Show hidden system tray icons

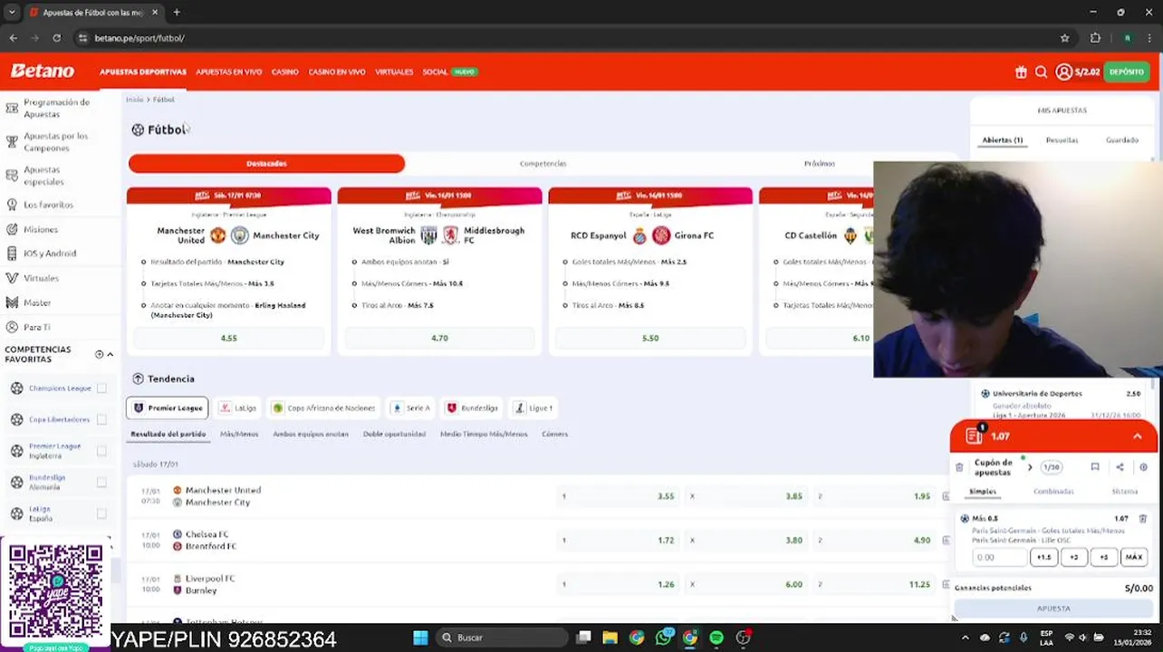point(965,638)
